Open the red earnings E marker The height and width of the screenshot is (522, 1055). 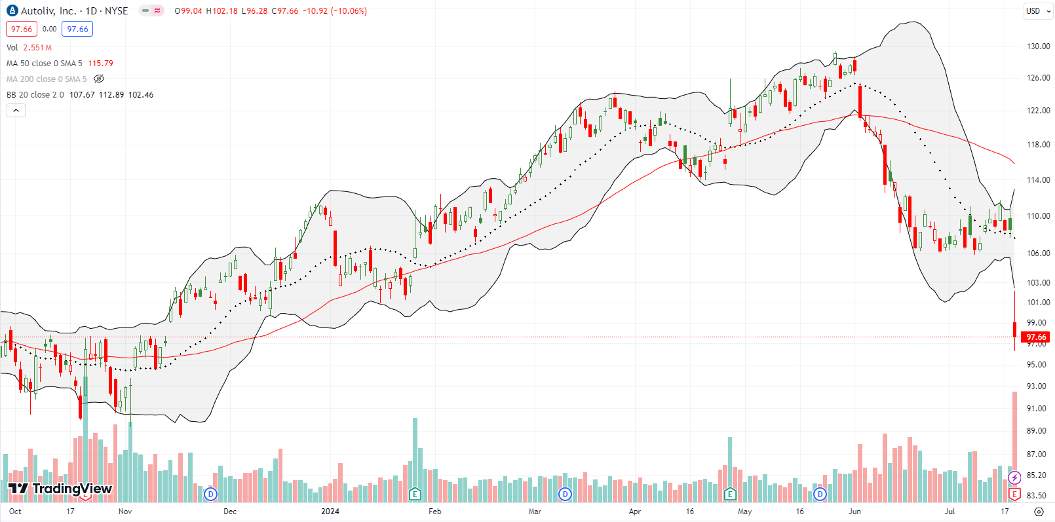coord(1014,494)
